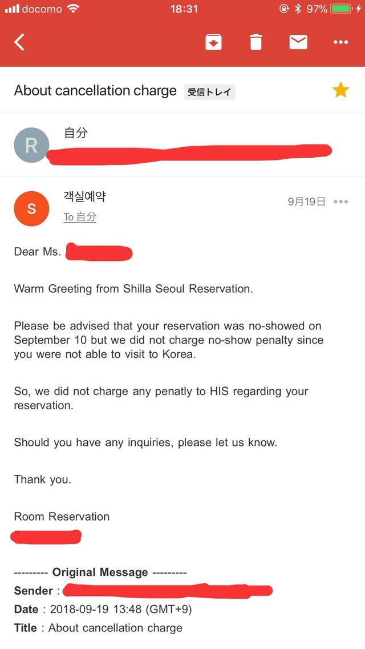The height and width of the screenshot is (649, 365).
Task: Select the 受信トレイ inbox label
Action: coord(209,92)
